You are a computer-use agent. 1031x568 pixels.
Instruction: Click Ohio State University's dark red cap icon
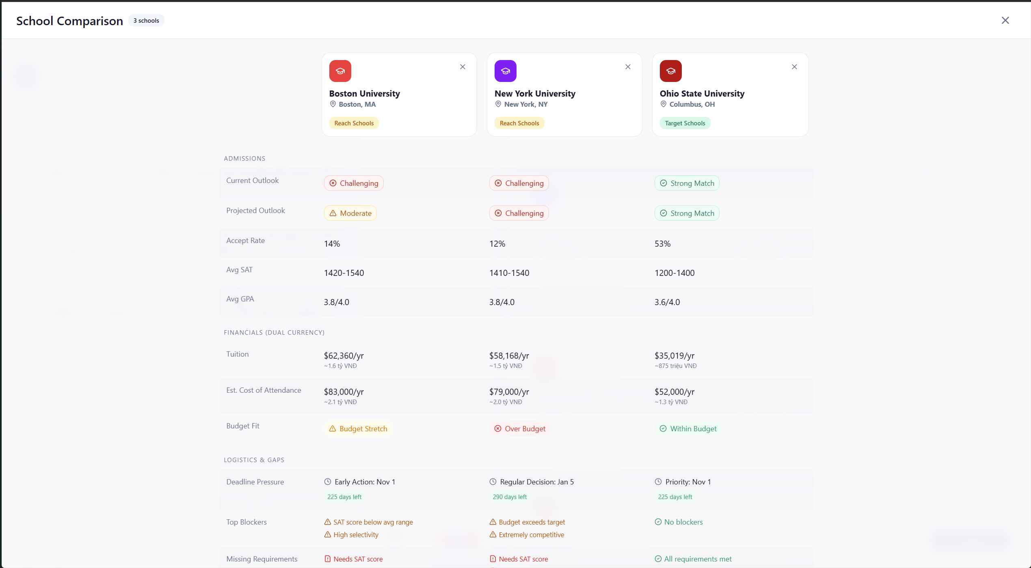pos(670,71)
